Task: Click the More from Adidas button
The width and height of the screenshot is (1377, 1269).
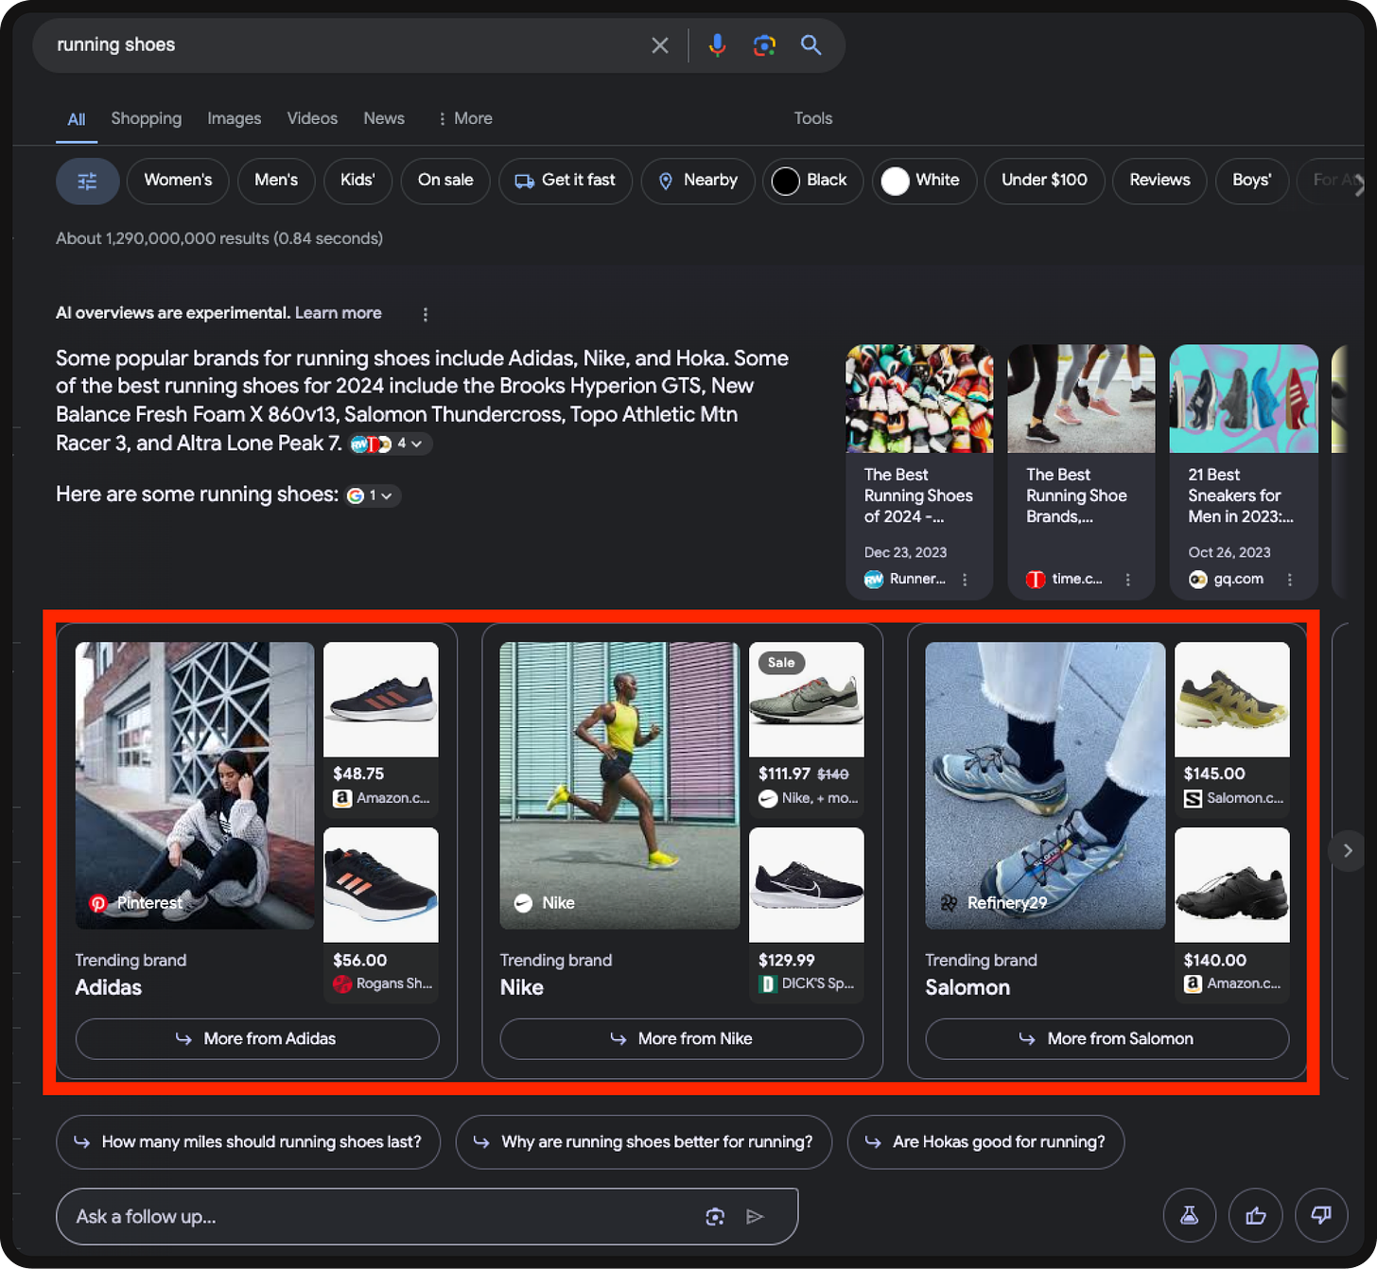Action: (x=257, y=1038)
